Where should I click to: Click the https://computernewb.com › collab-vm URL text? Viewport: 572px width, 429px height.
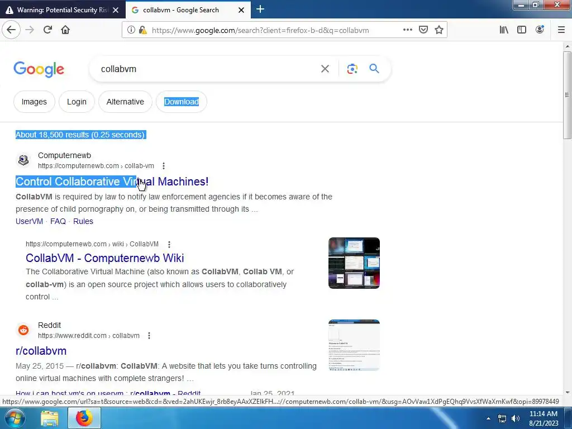click(x=96, y=166)
